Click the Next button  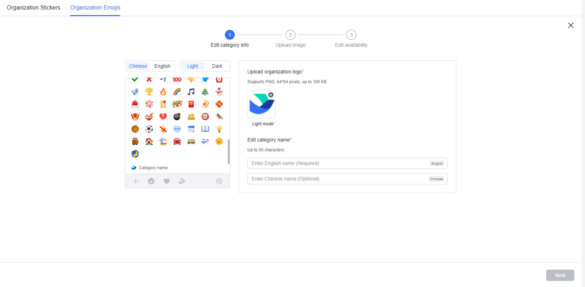(560, 275)
